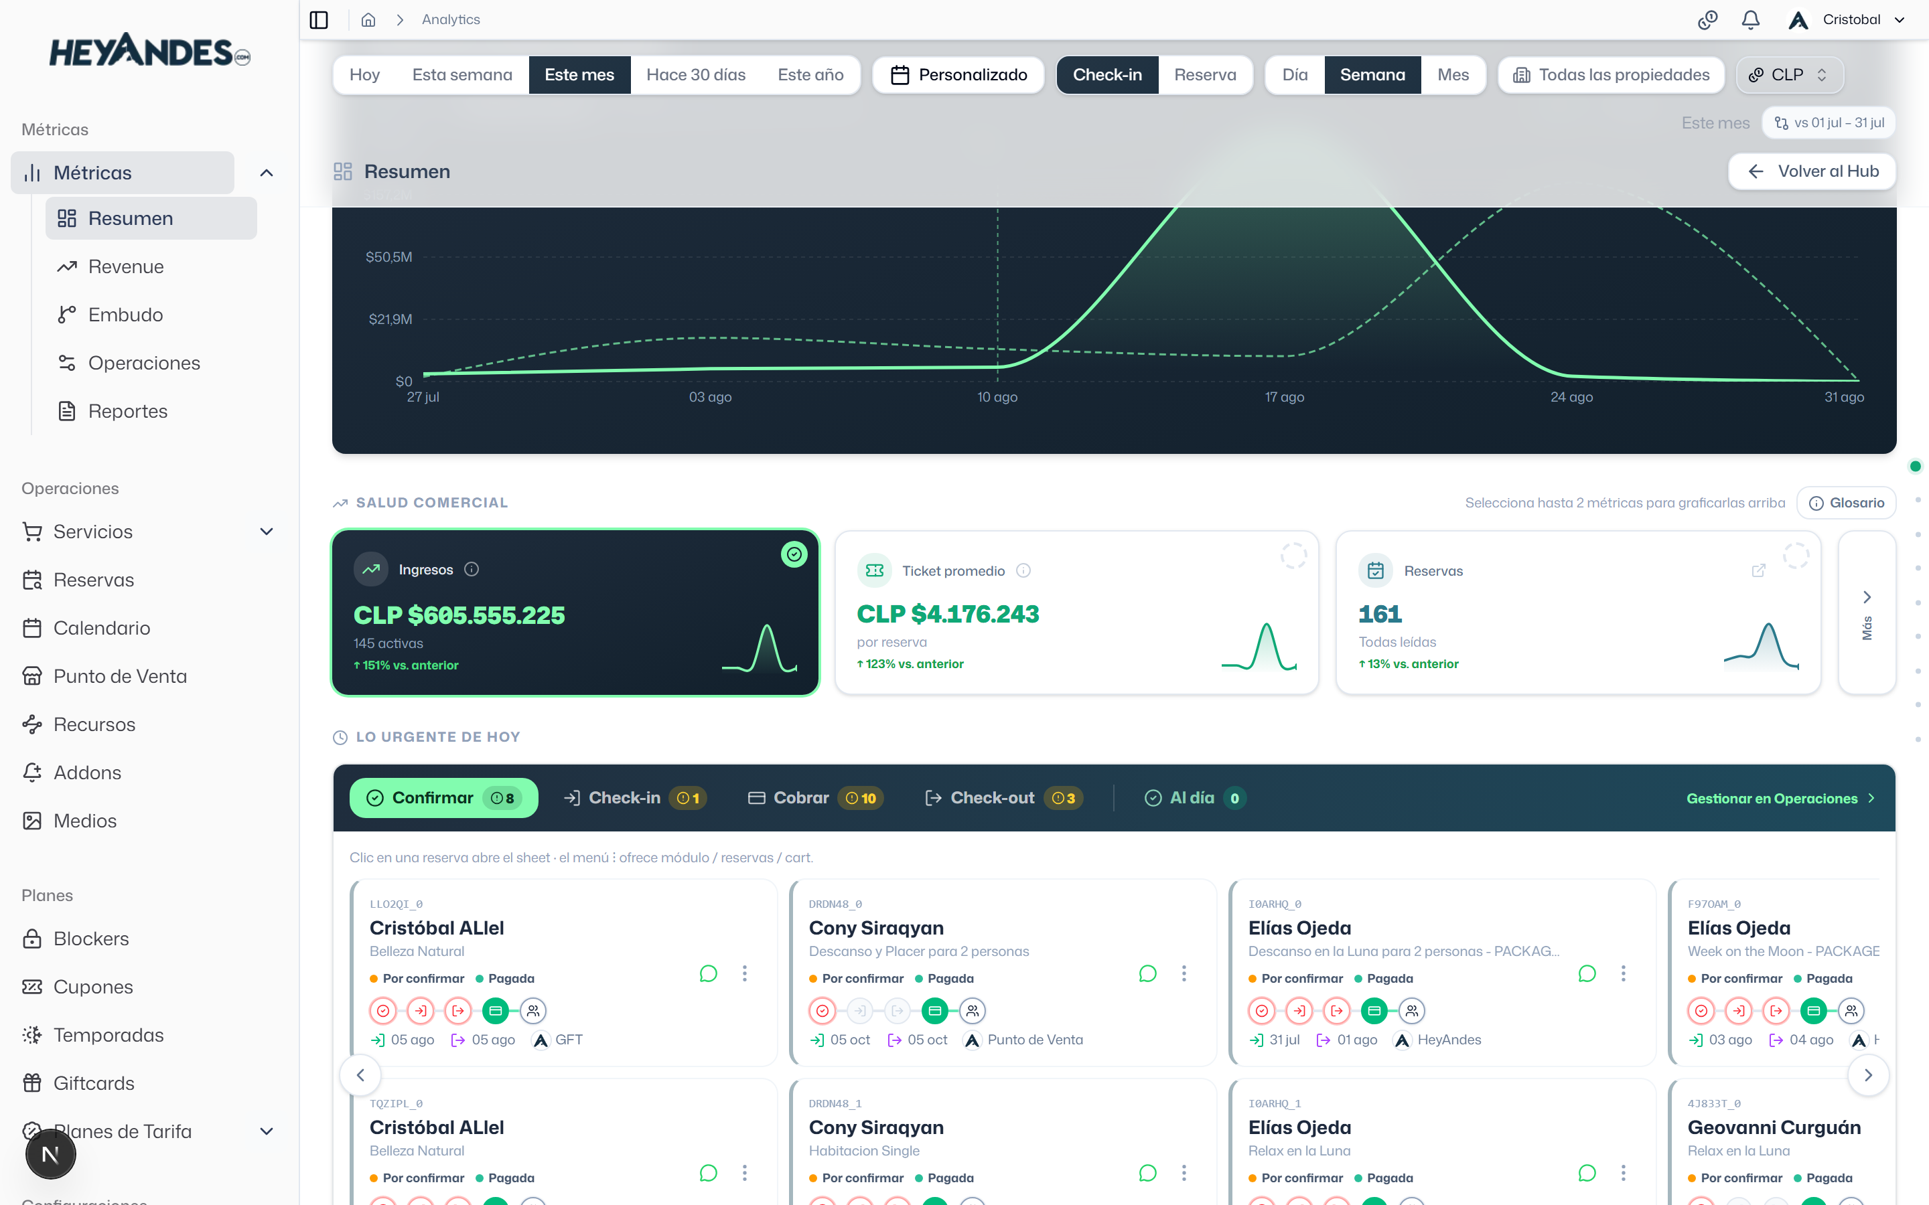Select Hace 30 días date range

click(696, 74)
